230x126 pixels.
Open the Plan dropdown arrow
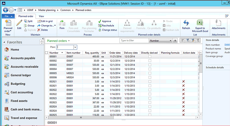tap(75, 47)
